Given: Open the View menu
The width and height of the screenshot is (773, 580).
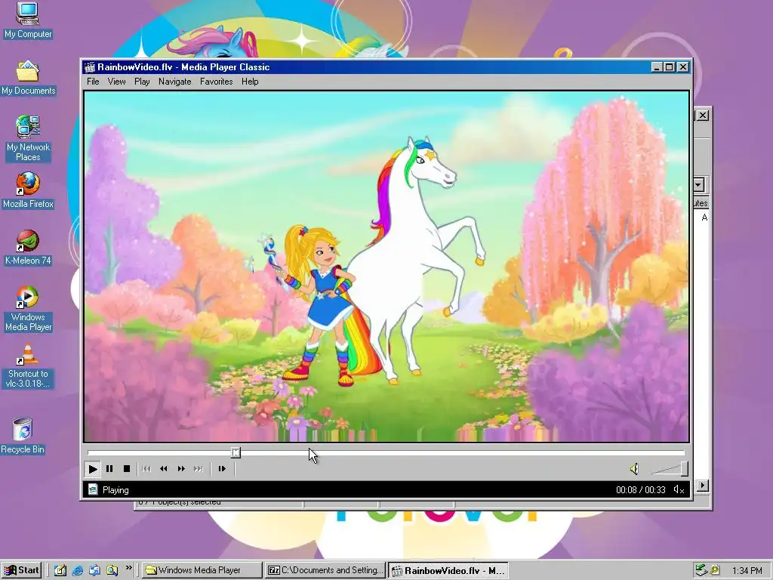Looking at the screenshot, I should coord(116,82).
